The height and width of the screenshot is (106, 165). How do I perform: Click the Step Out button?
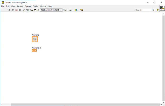pos(38,10)
